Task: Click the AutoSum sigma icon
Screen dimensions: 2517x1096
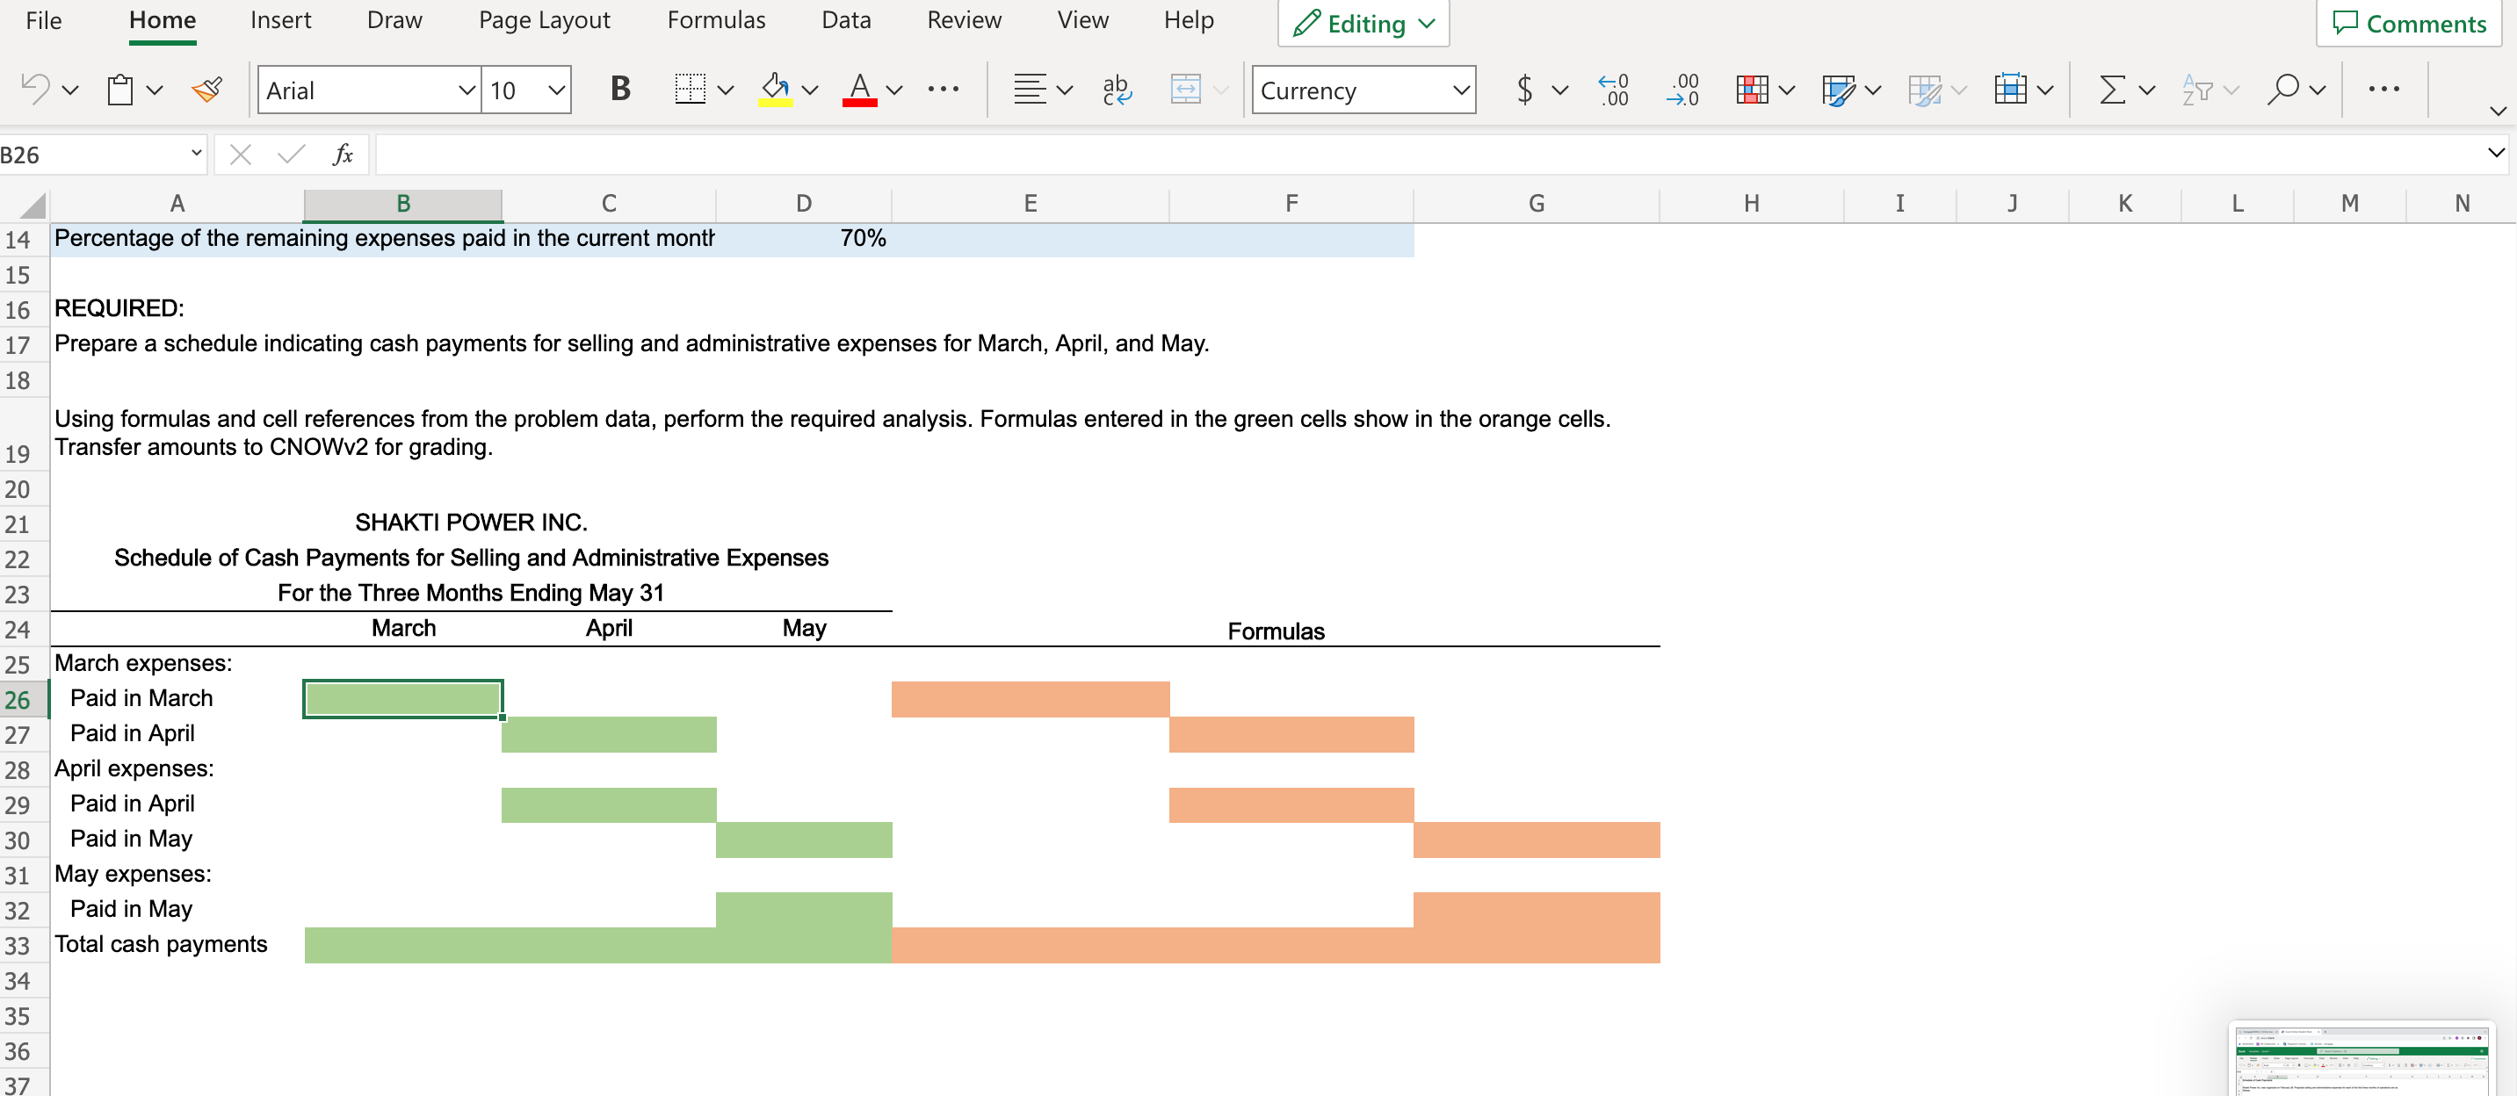Action: 2111,90
